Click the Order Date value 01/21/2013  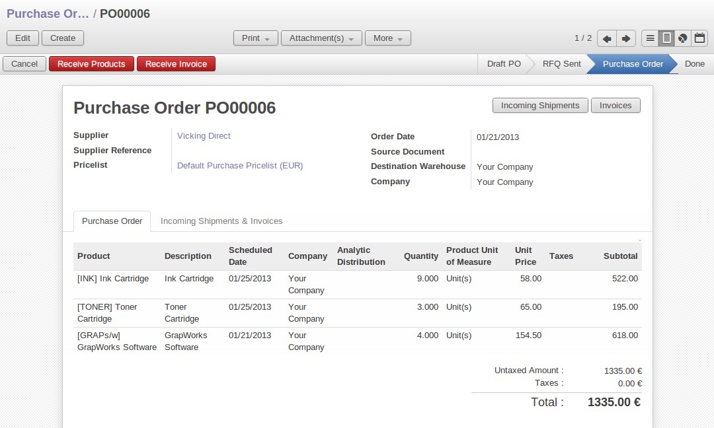[498, 137]
